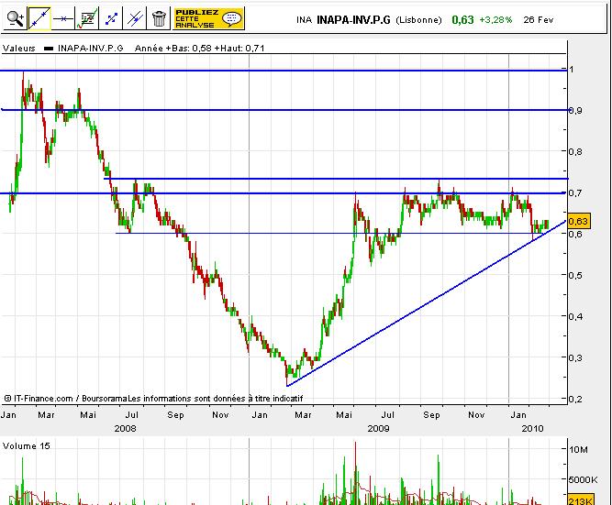Click the 213K volume value tag
The height and width of the screenshot is (505, 612).
click(x=580, y=500)
